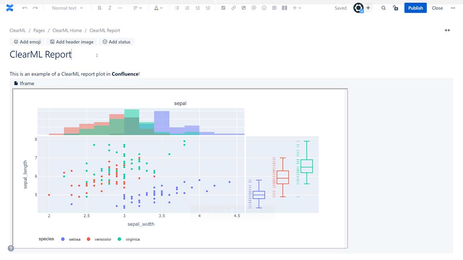Image resolution: width=463 pixels, height=260 pixels.
Task: Click the Saved status indicator
Action: click(x=341, y=8)
